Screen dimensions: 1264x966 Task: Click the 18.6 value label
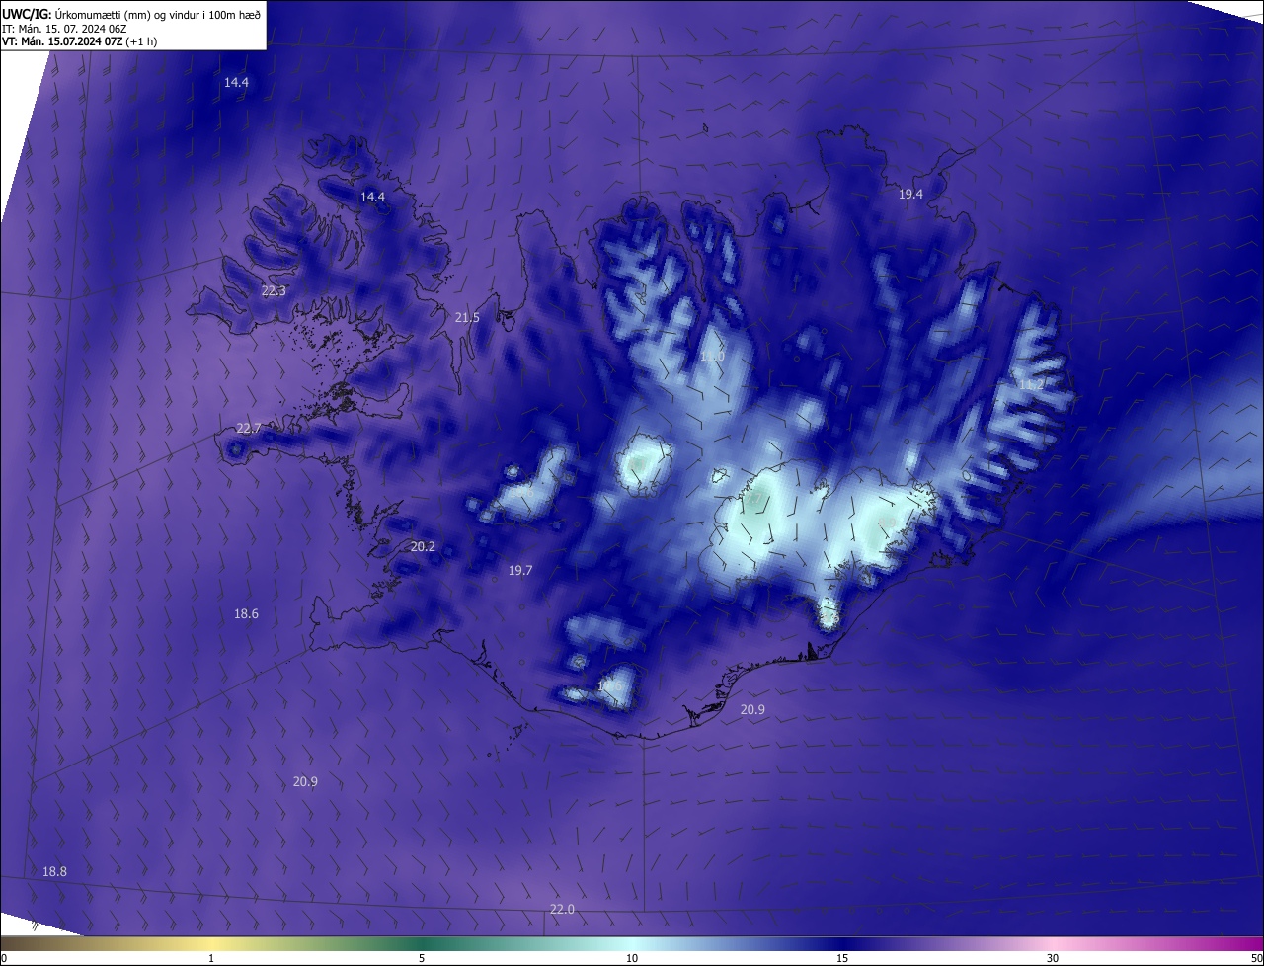(x=246, y=613)
